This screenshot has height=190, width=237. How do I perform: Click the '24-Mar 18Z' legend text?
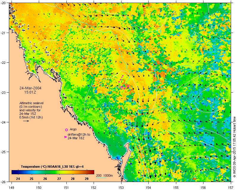[76, 138]
